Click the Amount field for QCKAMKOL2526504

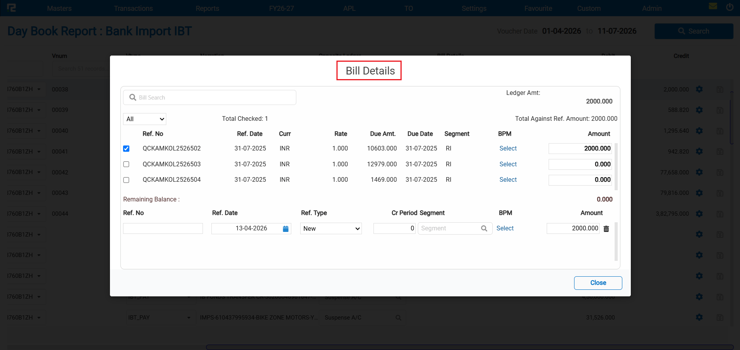click(580, 180)
